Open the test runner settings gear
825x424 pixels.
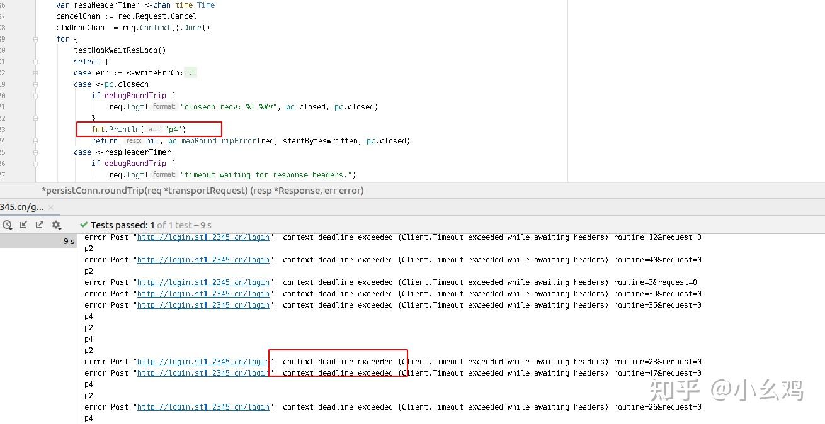(55, 225)
